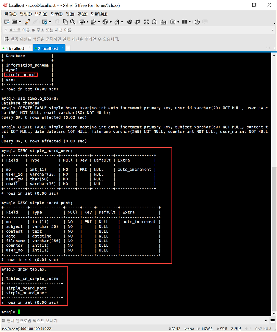Click 'simple_board_post' in tables list
This screenshot has width=277, height=332.
[x=26, y=288]
